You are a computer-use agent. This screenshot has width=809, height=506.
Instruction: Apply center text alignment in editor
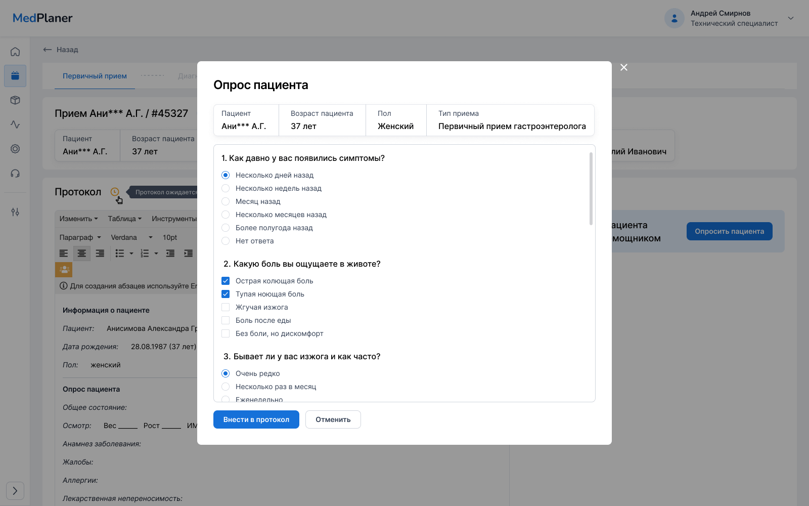click(x=81, y=253)
